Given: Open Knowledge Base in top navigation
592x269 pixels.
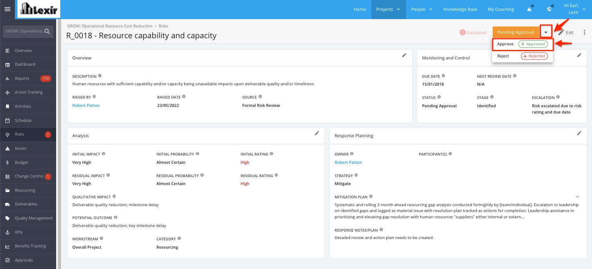Looking at the screenshot, I should [x=460, y=9].
